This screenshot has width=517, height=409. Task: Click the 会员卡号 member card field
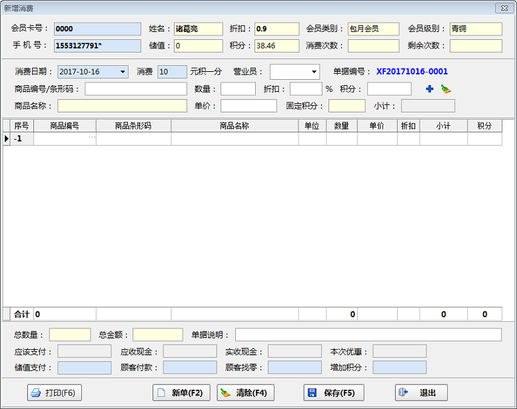[x=97, y=29]
